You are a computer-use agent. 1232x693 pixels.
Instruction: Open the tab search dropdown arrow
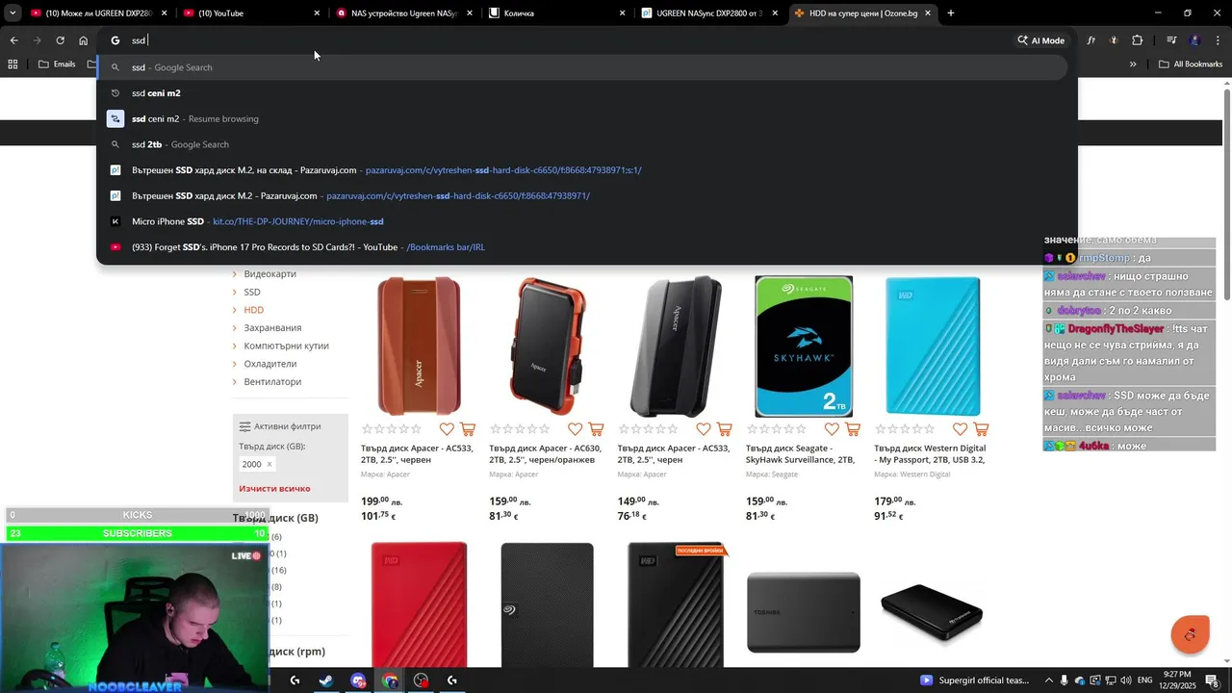click(13, 13)
